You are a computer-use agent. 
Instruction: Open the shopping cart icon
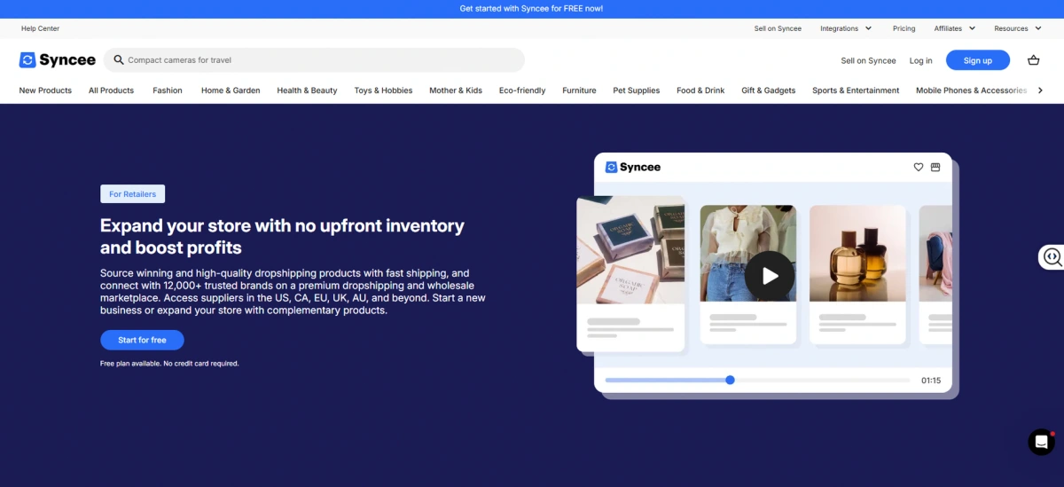[x=1033, y=60]
